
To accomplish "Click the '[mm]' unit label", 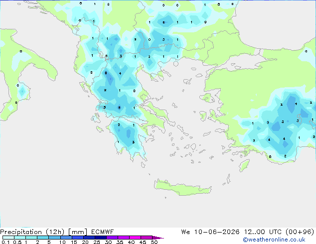I will point(78,232).
